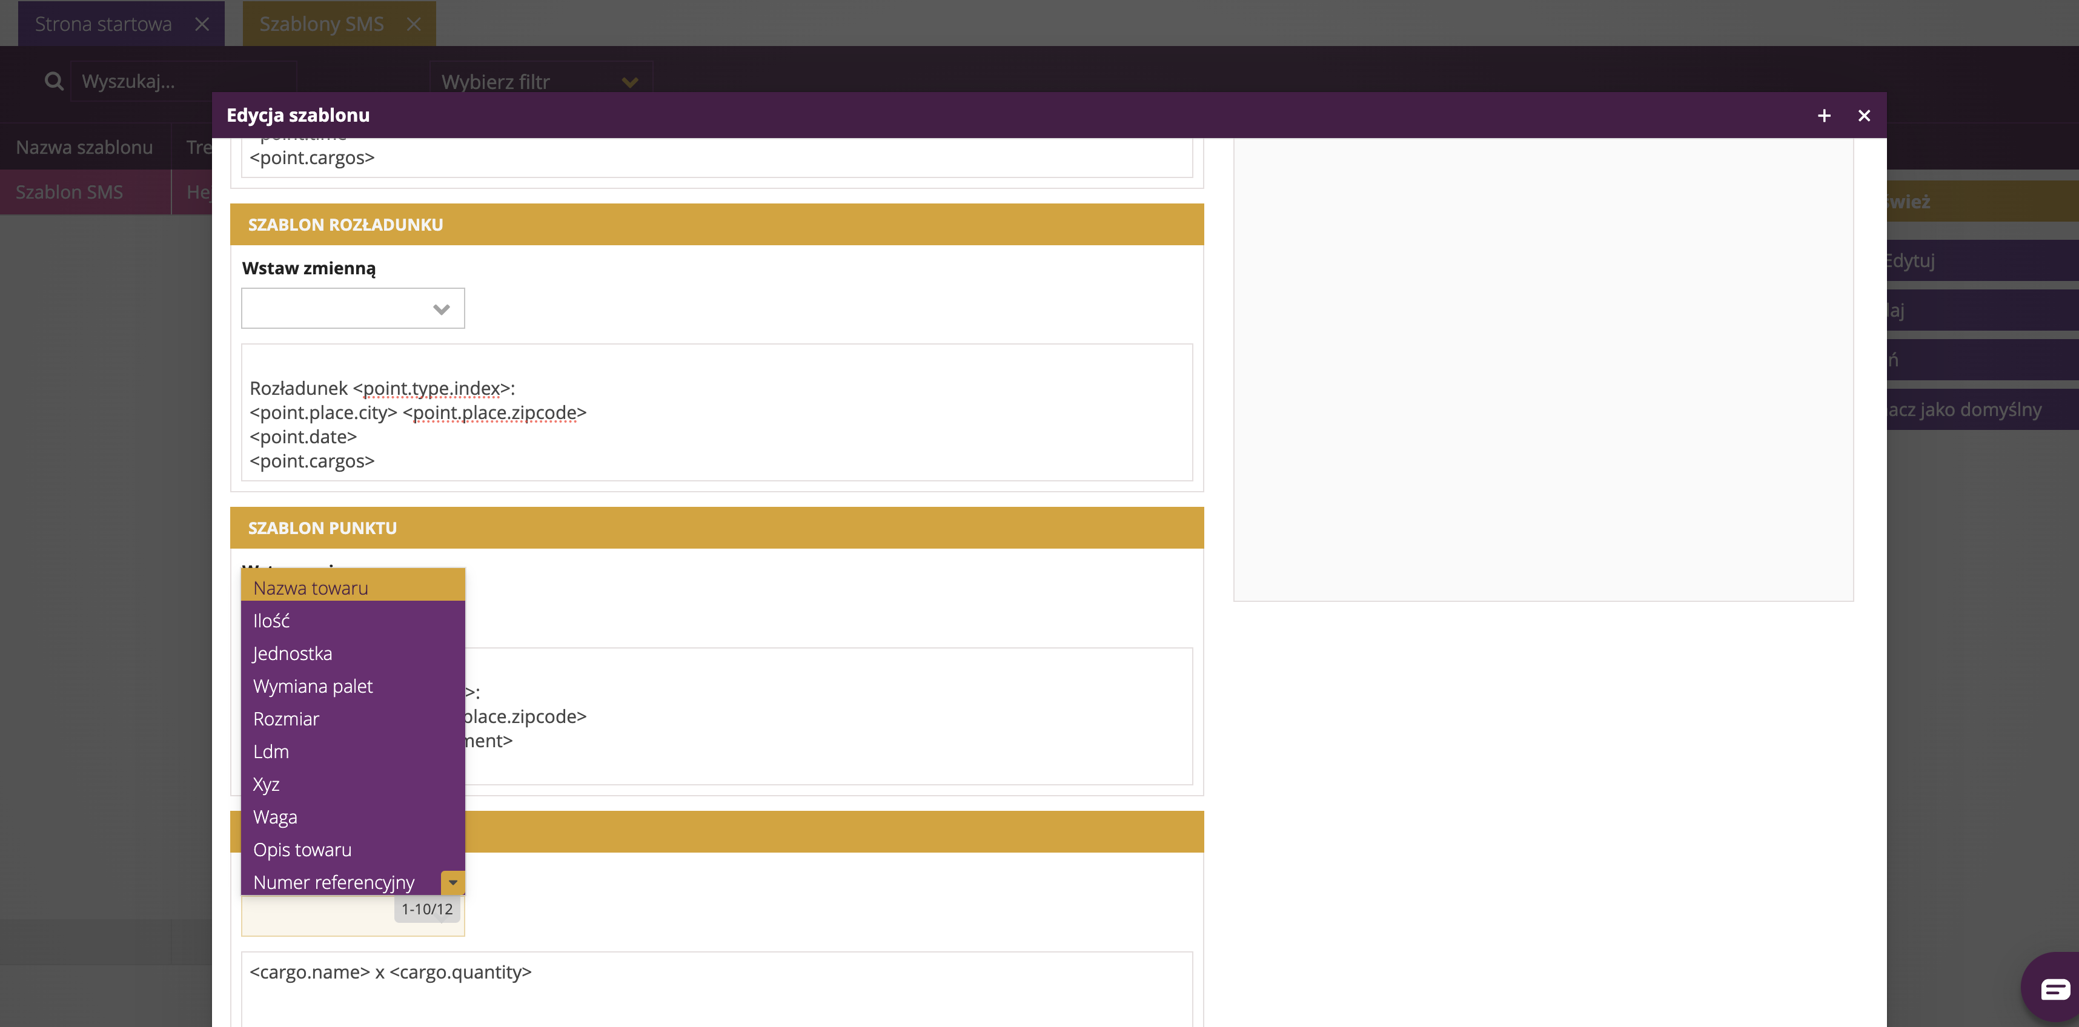The width and height of the screenshot is (2079, 1027).
Task: Click the unloading template text area
Action: 716,412
